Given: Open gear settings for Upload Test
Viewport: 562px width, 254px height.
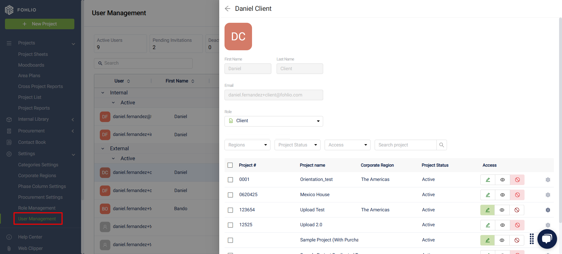Looking at the screenshot, I should tap(548, 210).
